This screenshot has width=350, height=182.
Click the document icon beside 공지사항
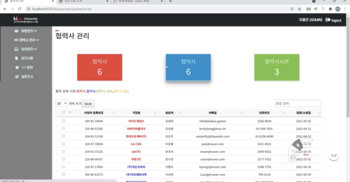[16, 58]
